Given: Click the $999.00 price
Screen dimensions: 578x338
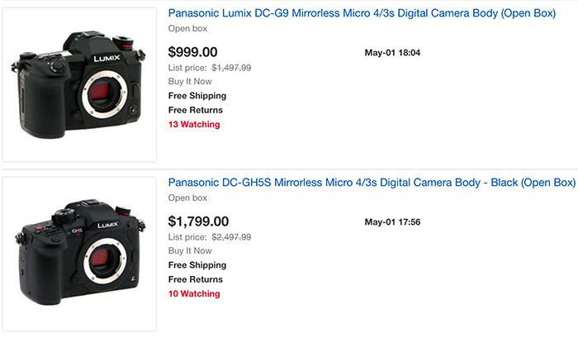Looking at the screenshot, I should tap(192, 53).
